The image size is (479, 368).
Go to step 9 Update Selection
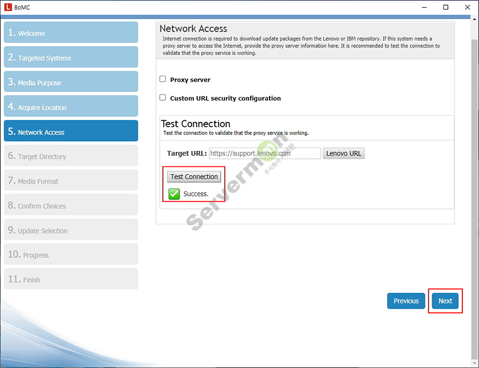point(71,230)
